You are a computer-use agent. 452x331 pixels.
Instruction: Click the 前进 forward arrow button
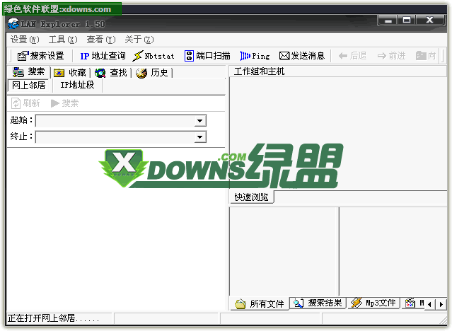[391, 56]
